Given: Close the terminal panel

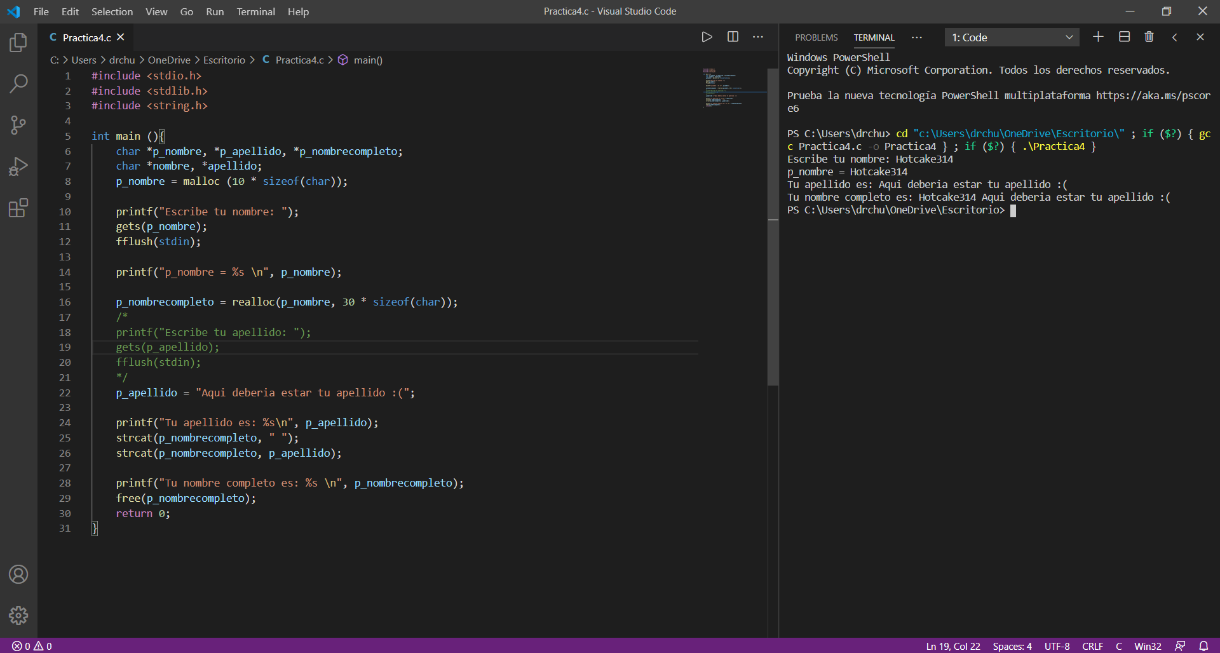Looking at the screenshot, I should [x=1200, y=37].
